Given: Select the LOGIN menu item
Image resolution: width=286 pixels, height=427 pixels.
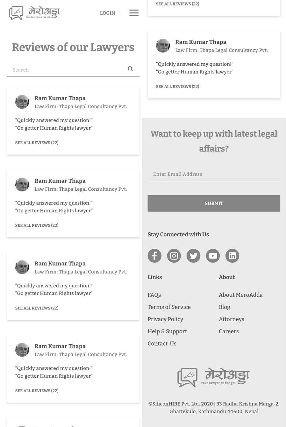Looking at the screenshot, I should coord(107,13).
